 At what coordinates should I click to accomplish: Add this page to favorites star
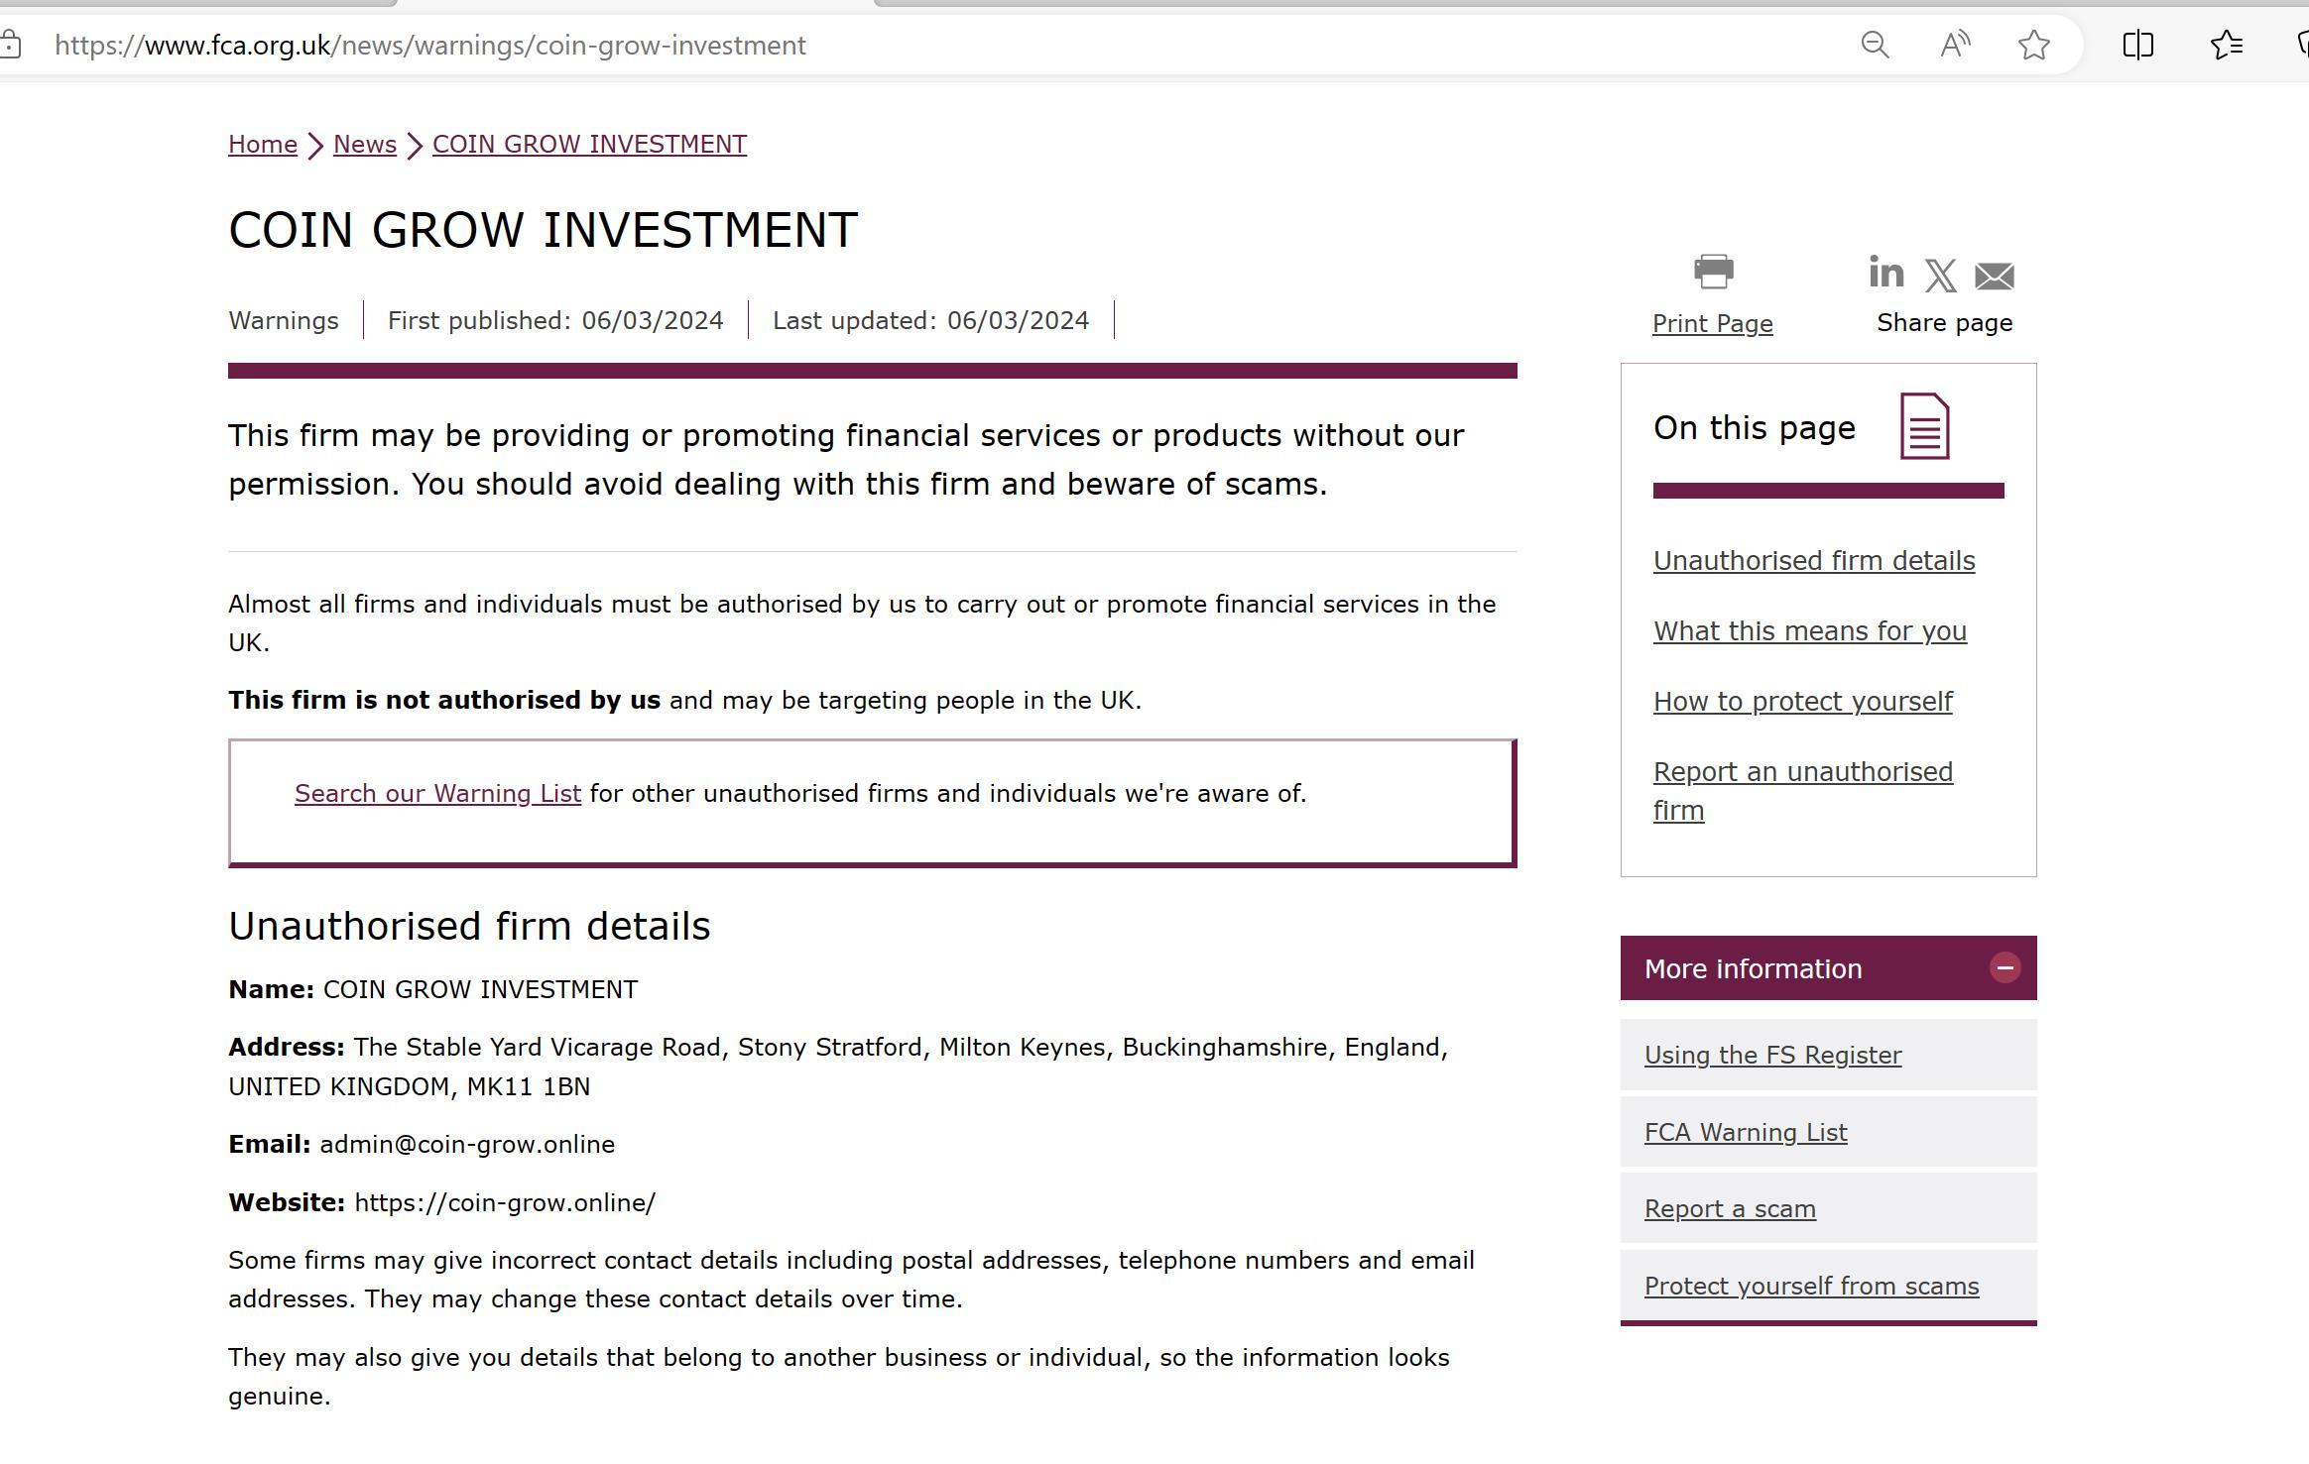(x=2034, y=46)
